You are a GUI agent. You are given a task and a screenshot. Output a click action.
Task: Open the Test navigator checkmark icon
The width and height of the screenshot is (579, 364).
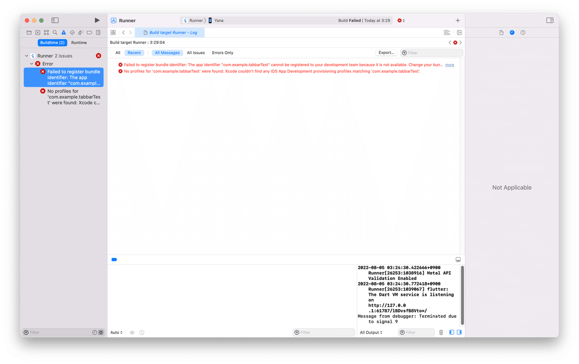coord(72,32)
